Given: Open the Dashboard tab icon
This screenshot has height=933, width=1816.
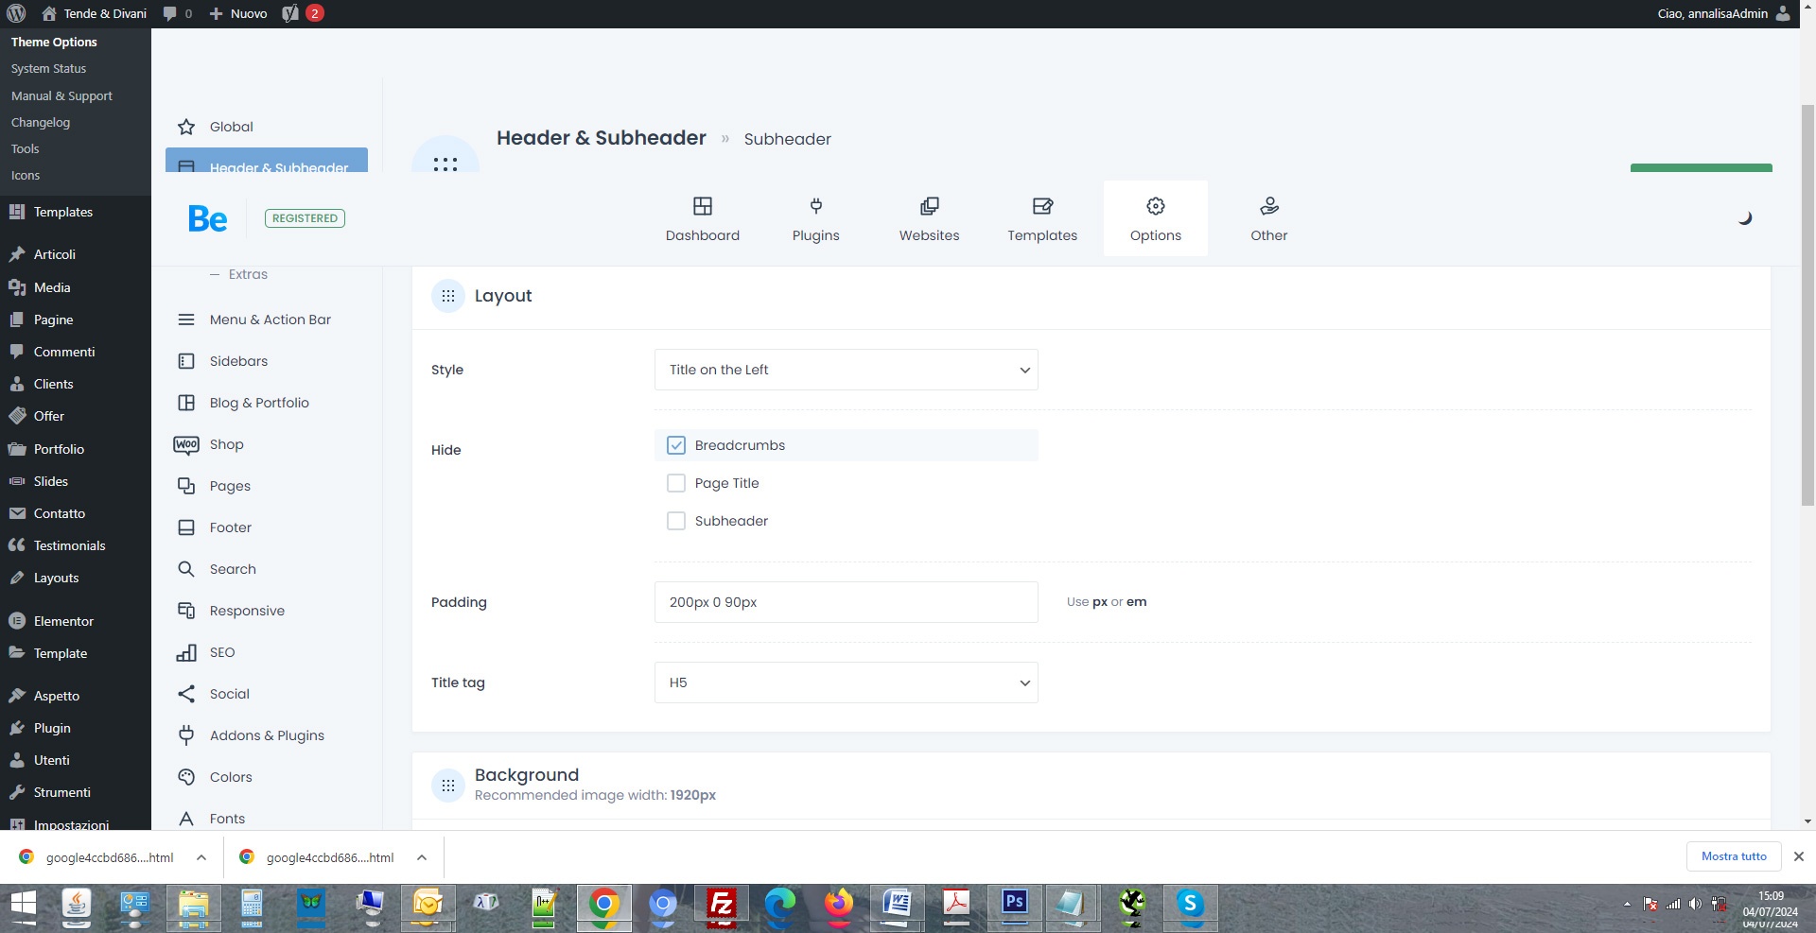Looking at the screenshot, I should [702, 206].
